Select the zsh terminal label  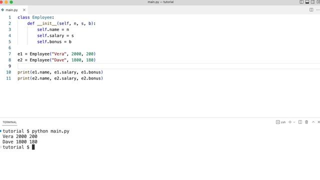[283, 122]
